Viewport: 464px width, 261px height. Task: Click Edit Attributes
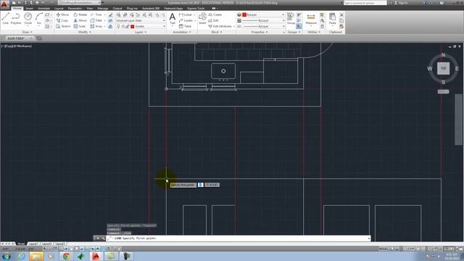click(x=220, y=26)
